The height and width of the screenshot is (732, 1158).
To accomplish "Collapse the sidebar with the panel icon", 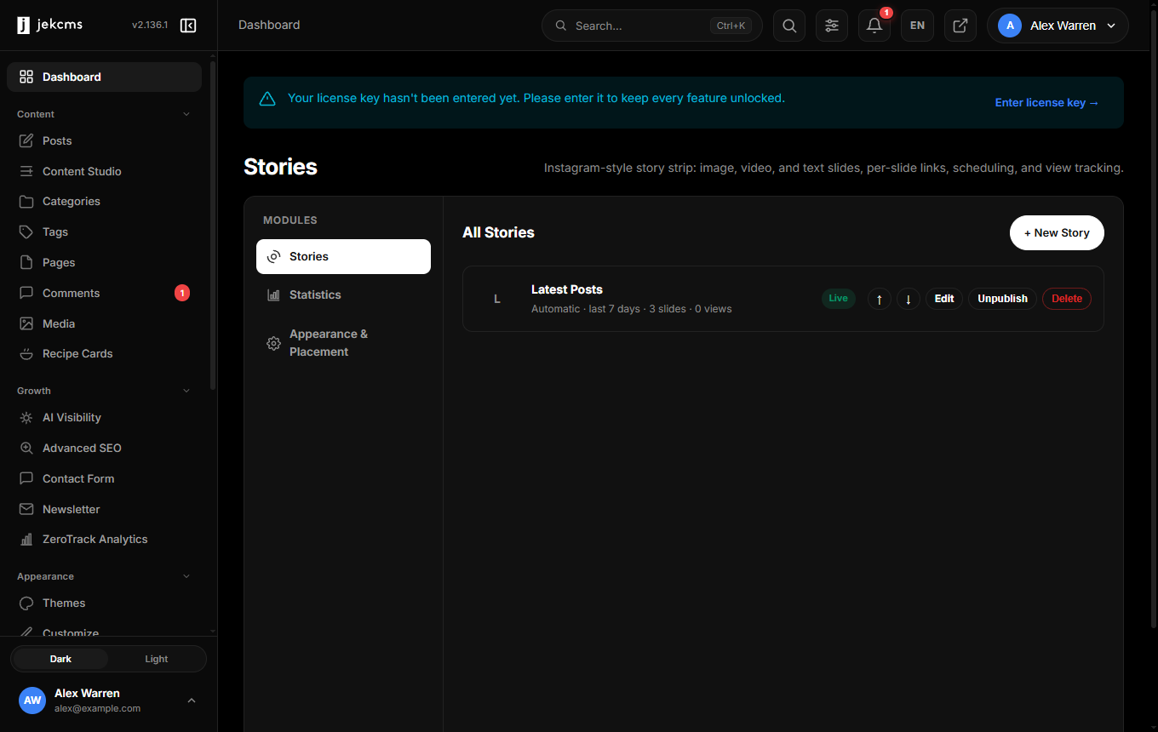I will point(188,26).
